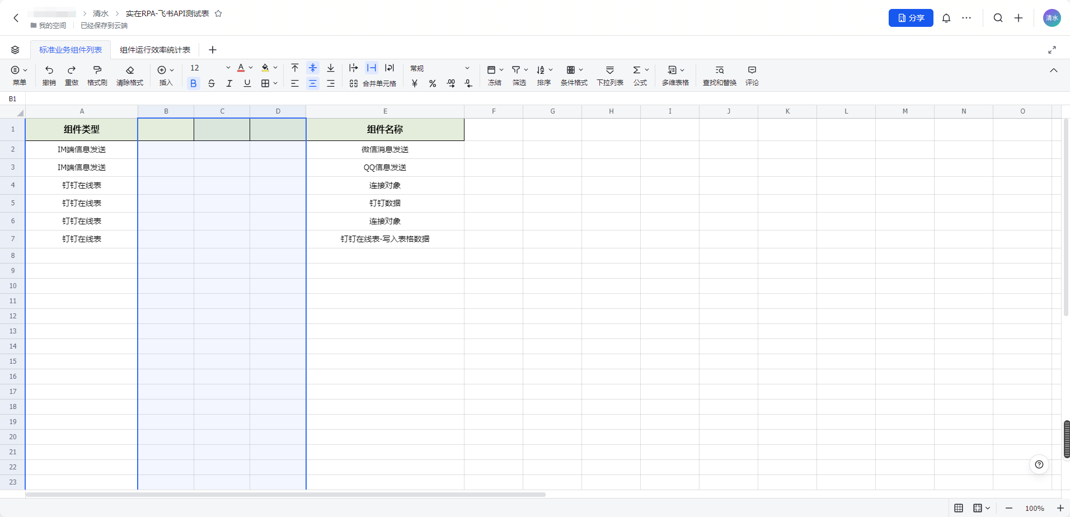
Task: Toggle strikethrough formatting
Action: [x=212, y=83]
